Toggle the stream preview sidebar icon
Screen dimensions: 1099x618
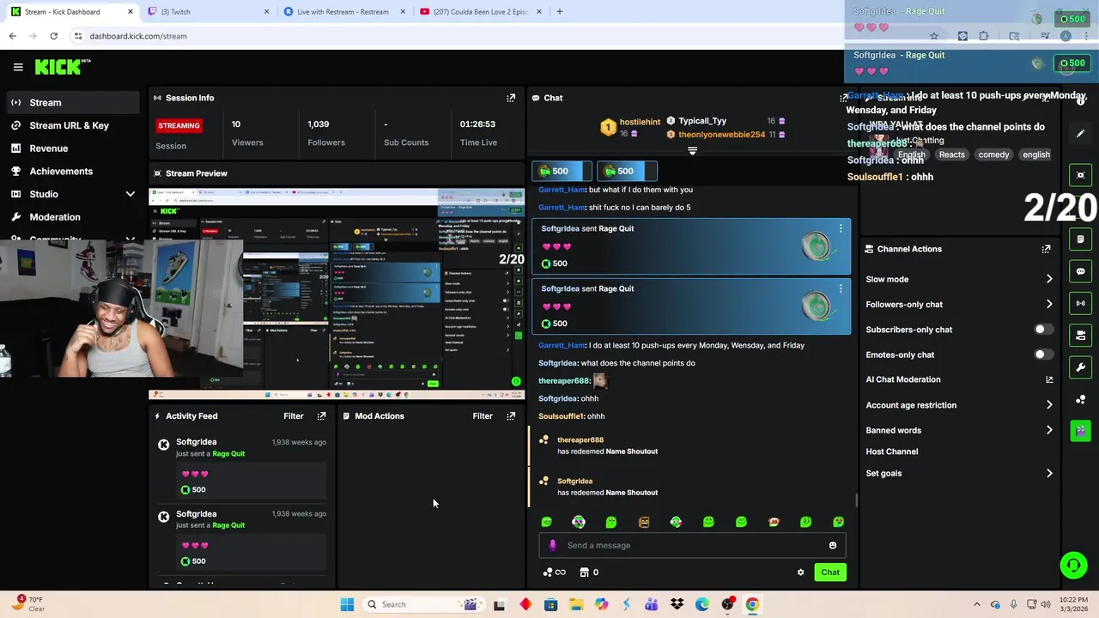click(1081, 175)
